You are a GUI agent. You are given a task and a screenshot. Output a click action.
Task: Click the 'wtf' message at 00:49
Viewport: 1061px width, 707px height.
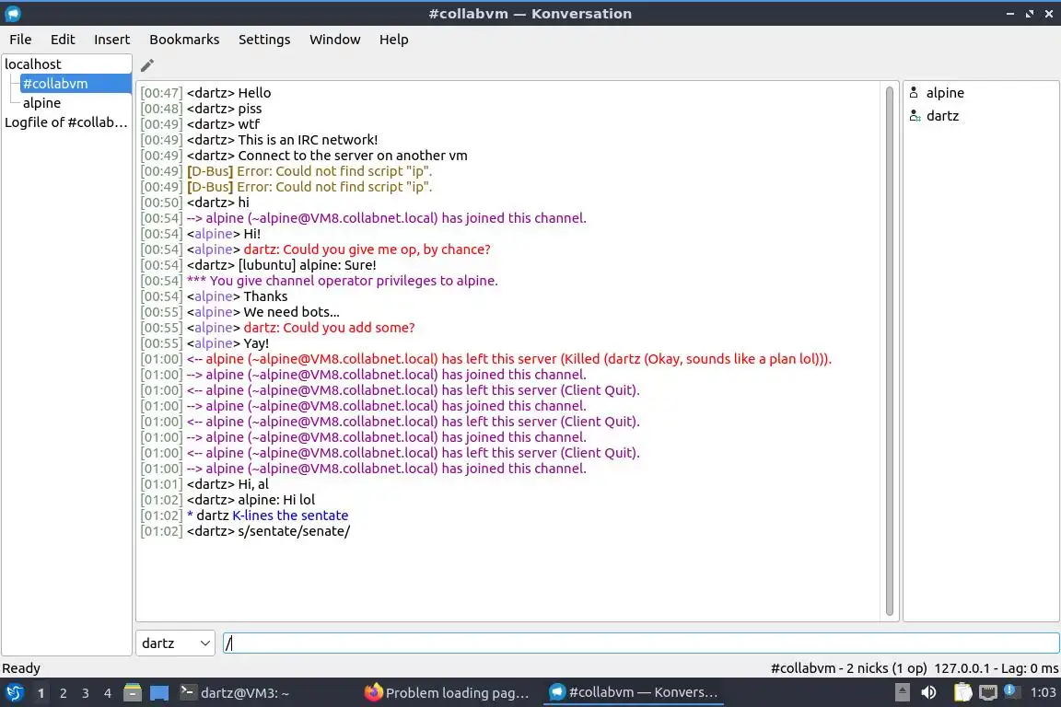(x=249, y=123)
